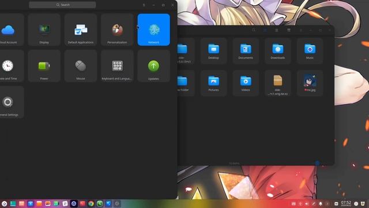Screen dimensions: 369x208
Task: Open the launcher from the dock
Action: 4,203
